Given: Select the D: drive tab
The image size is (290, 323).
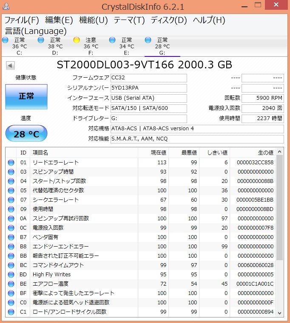Looking at the screenshot, I should pyautogui.click(x=55, y=46).
